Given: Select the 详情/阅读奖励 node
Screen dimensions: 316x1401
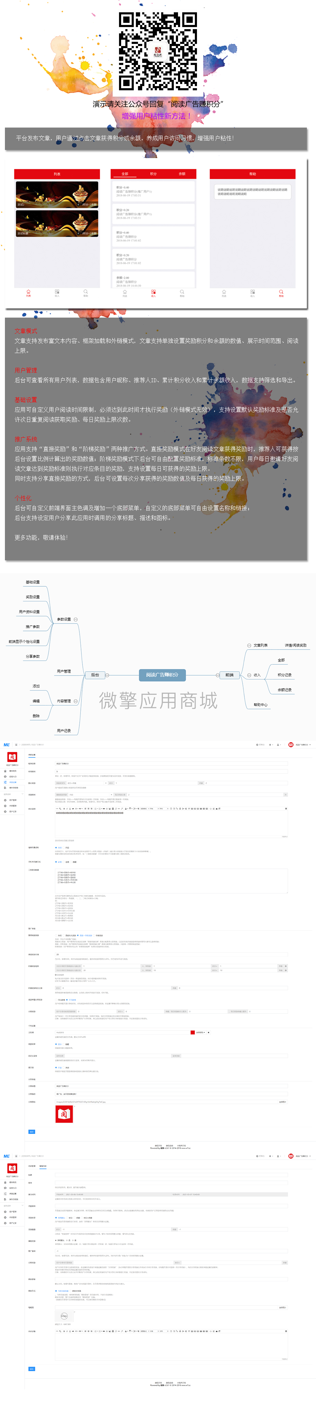Looking at the screenshot, I should click(295, 646).
